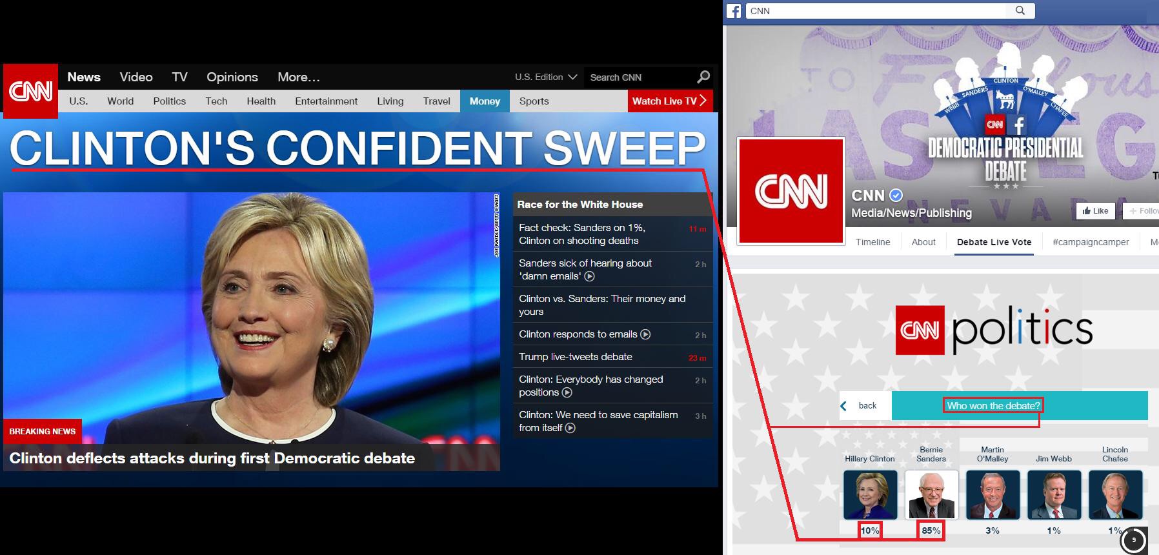Screen dimensions: 1159x555
Task: Open the Money tab
Action: click(x=485, y=101)
